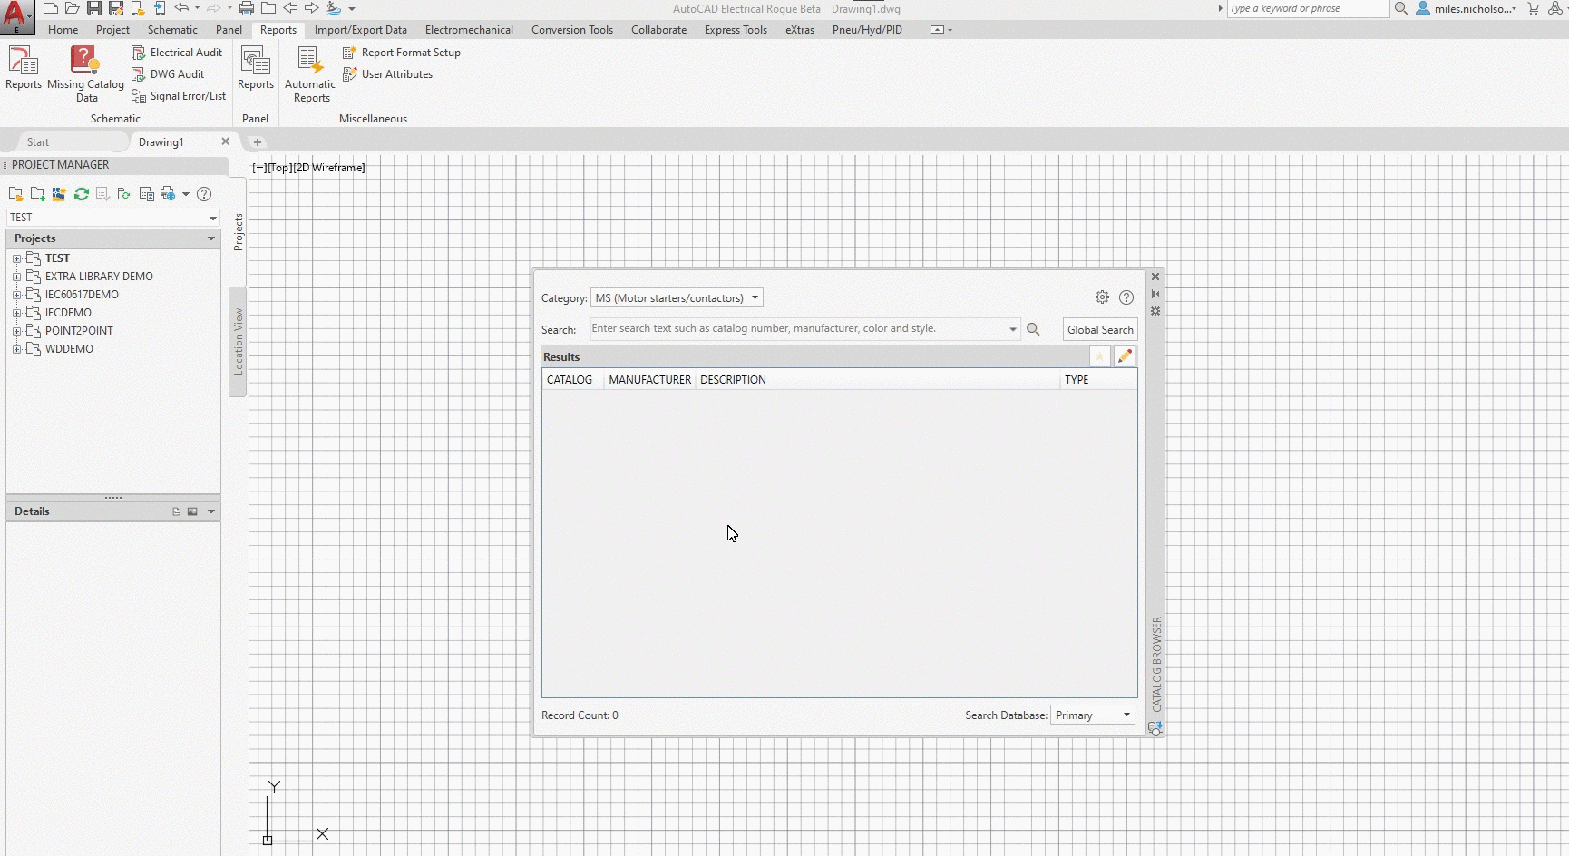Open the Schematic Reports ribbon button
The height and width of the screenshot is (856, 1569).
click(x=24, y=68)
